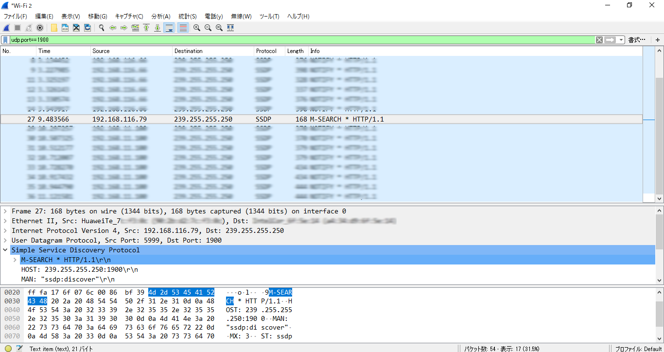
Task: Restart the current capture
Action: click(x=29, y=28)
